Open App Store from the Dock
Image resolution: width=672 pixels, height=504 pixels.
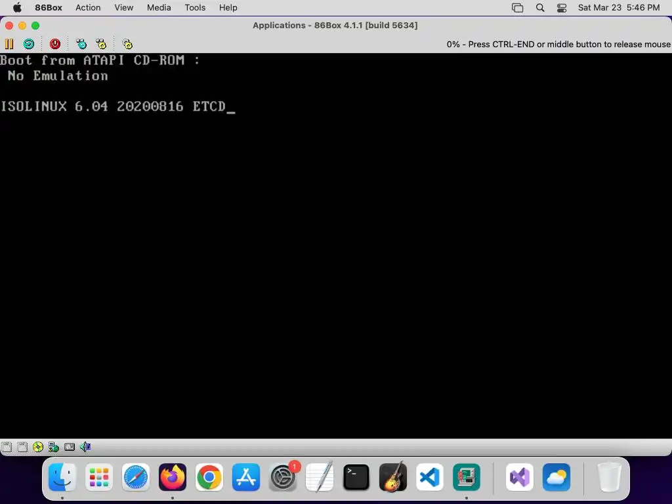246,477
